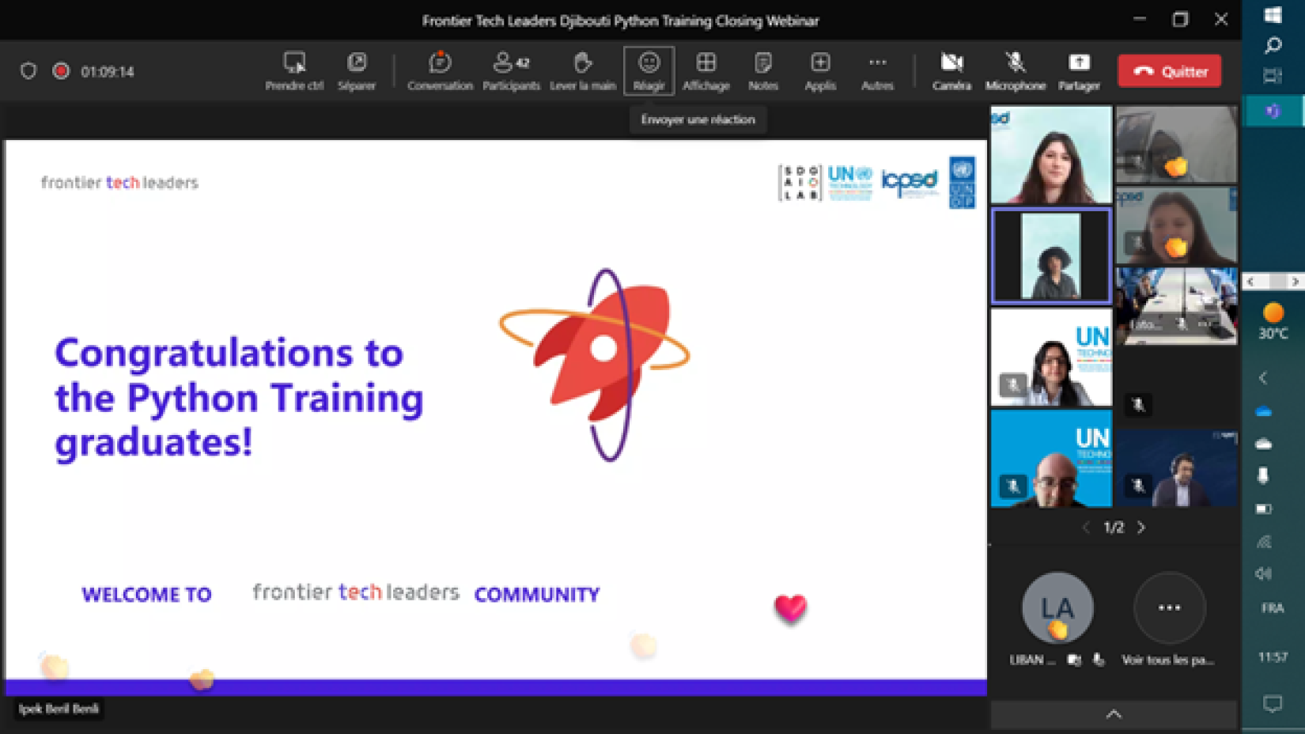
Task: Select the highlighted active speaker video tile
Action: point(1051,256)
